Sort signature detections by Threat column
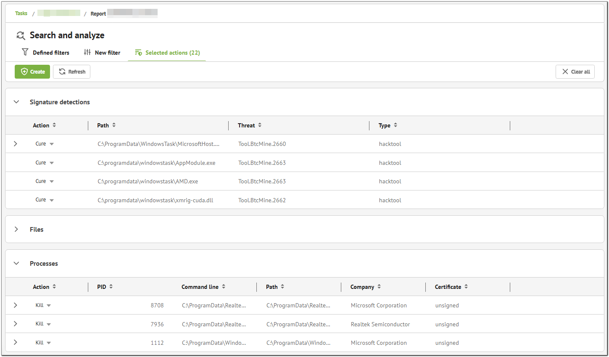The width and height of the screenshot is (609, 357). click(x=260, y=125)
